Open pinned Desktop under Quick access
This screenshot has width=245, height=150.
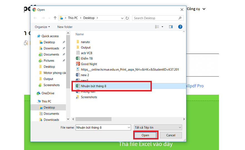click(x=47, y=42)
